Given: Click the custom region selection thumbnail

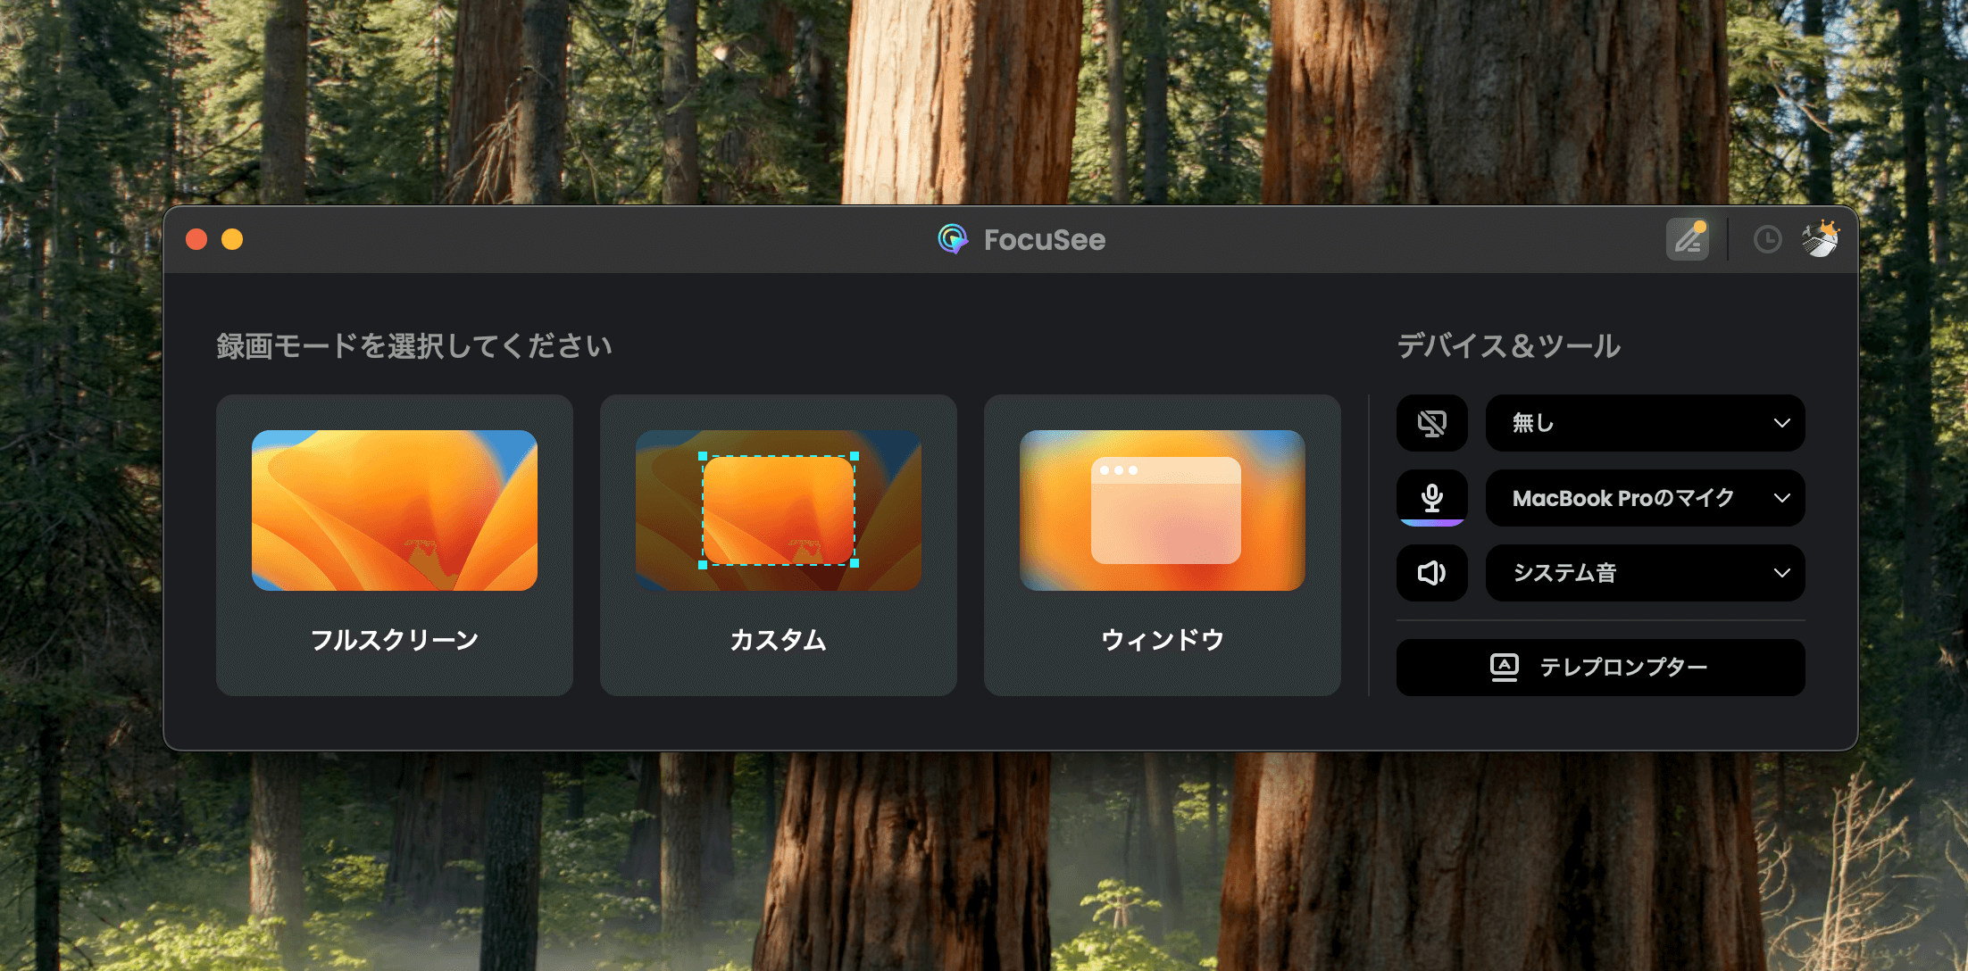Looking at the screenshot, I should pyautogui.click(x=778, y=510).
